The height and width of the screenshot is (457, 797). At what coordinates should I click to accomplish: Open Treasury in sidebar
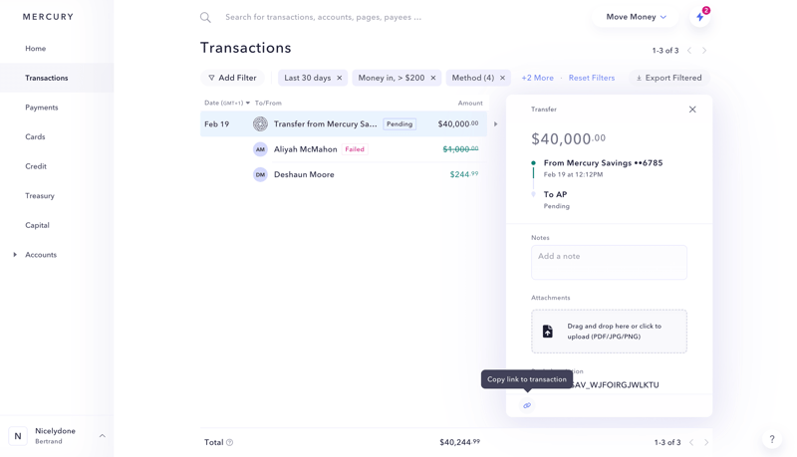(40, 195)
